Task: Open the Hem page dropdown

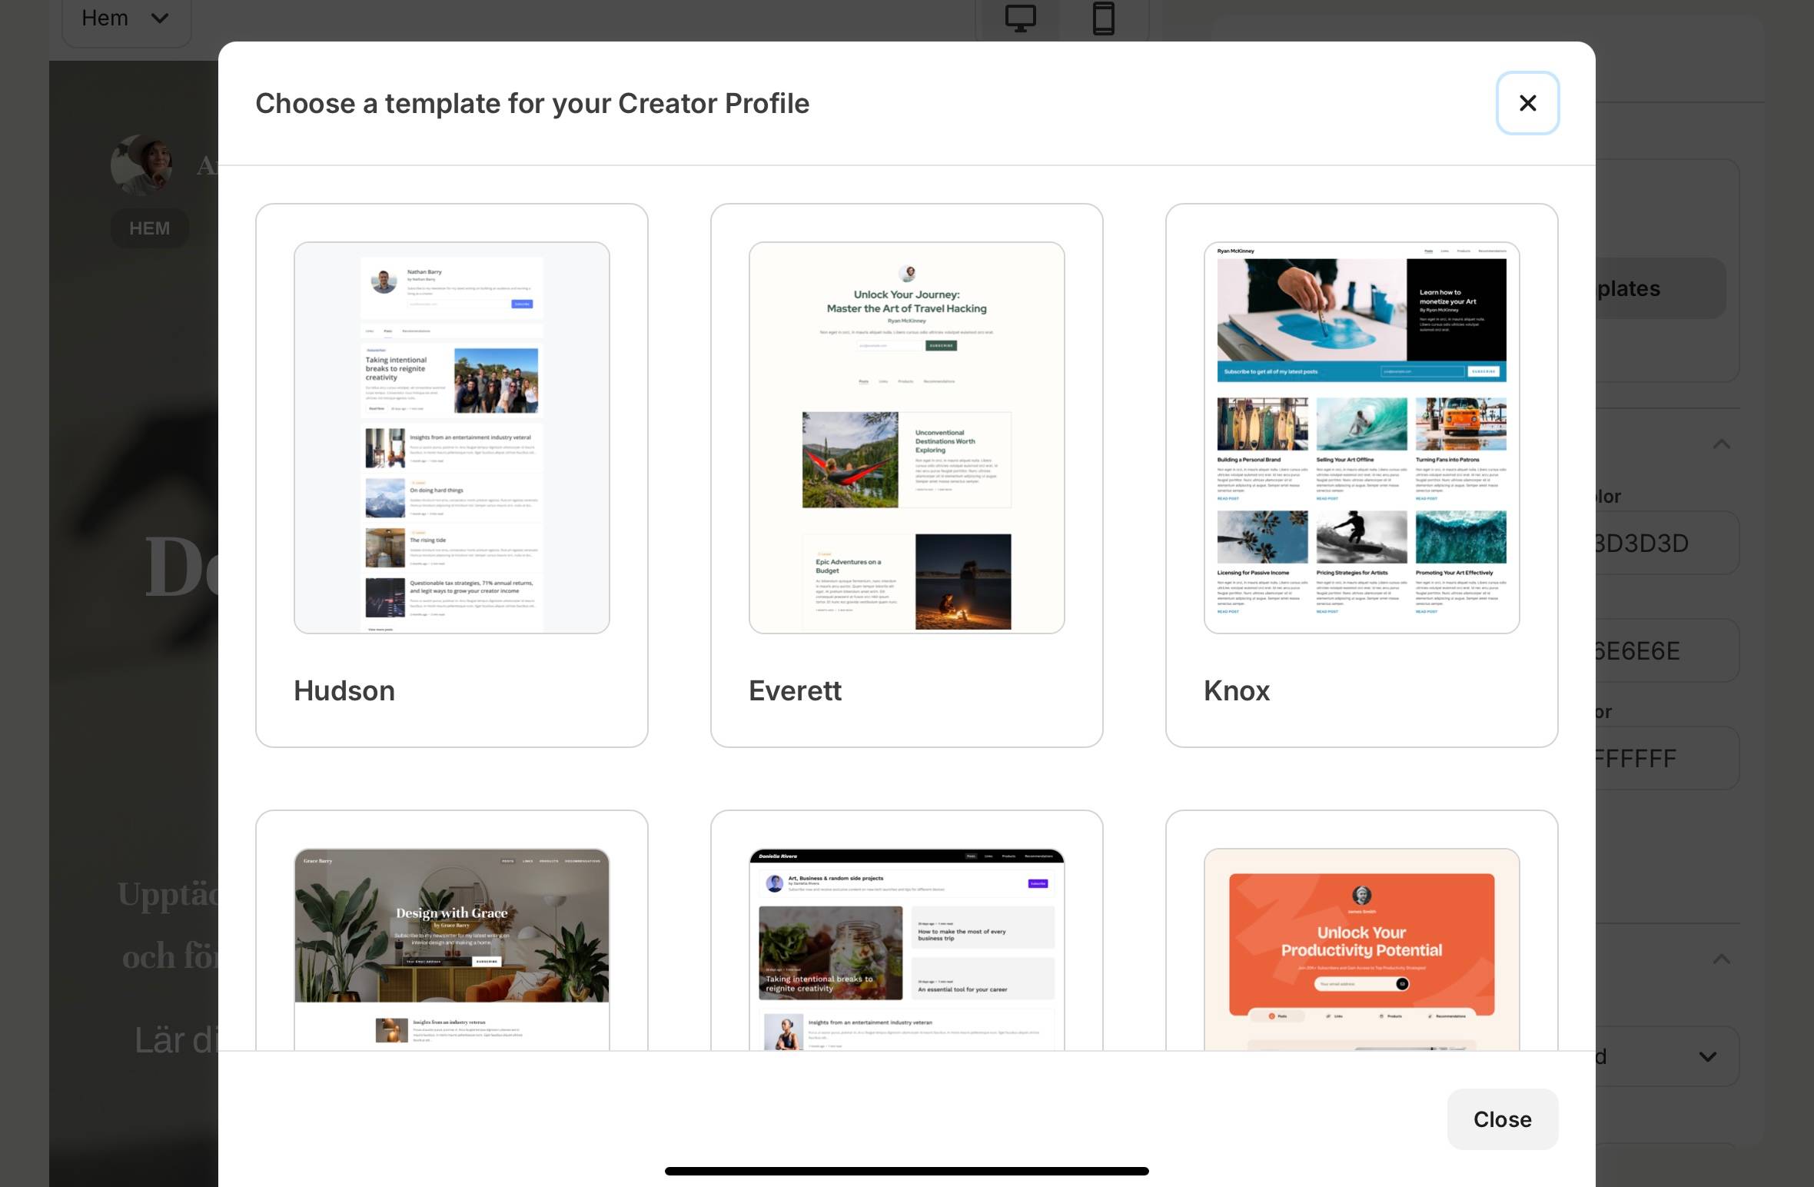Action: click(126, 18)
